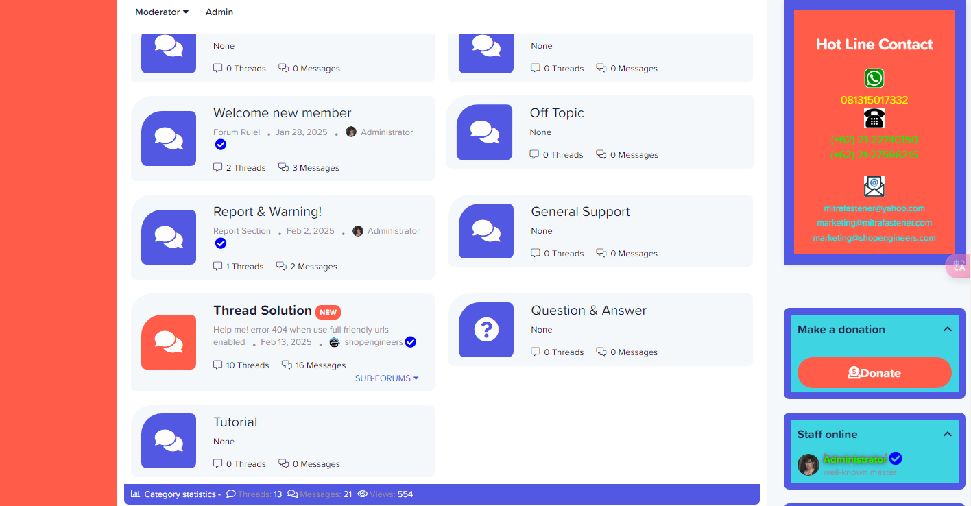This screenshot has width=971, height=506.
Task: Click the email envelope icon
Action: tap(874, 186)
